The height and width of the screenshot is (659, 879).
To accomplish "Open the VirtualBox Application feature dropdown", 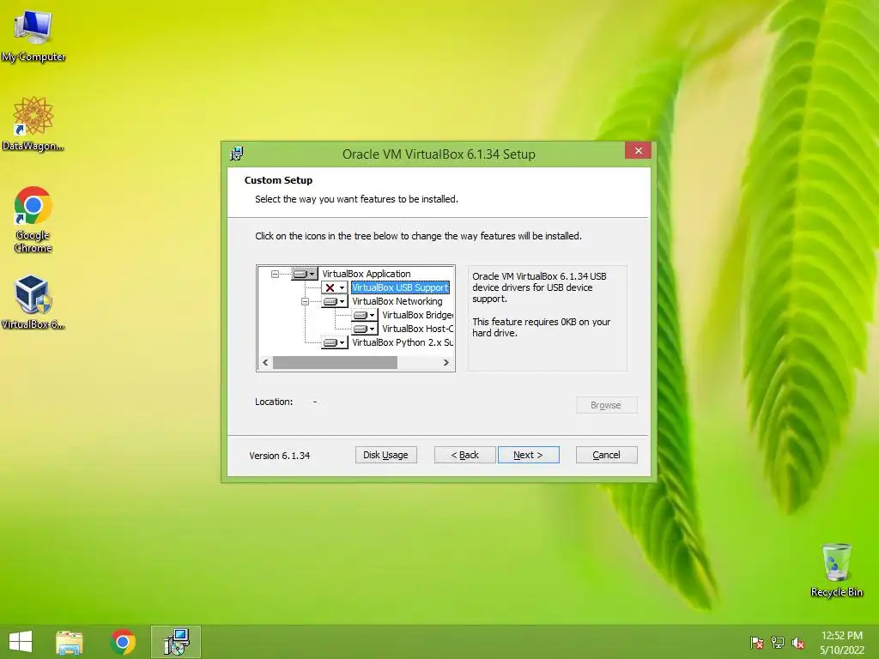I will tap(305, 274).
